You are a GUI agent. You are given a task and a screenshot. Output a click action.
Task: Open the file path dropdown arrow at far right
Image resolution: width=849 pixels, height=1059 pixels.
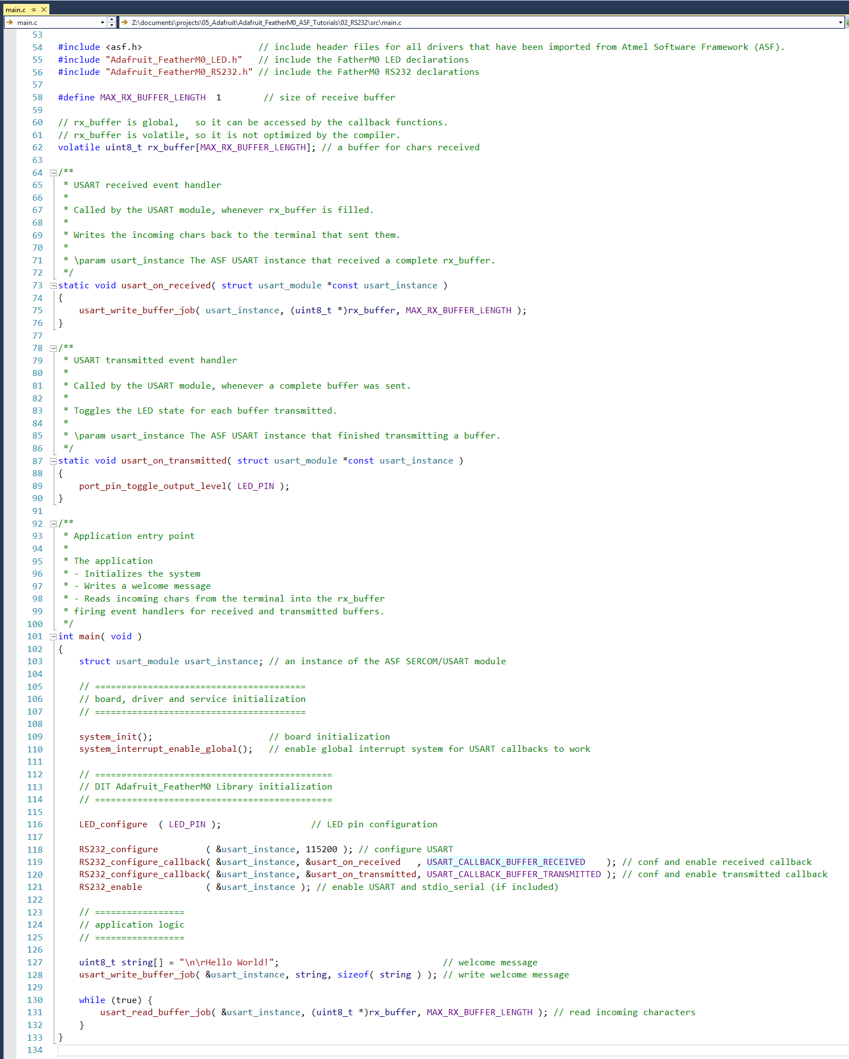(x=841, y=22)
